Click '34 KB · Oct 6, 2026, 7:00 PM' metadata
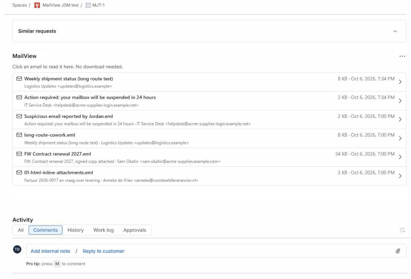This screenshot has width=411, height=279. pyautogui.click(x=365, y=154)
